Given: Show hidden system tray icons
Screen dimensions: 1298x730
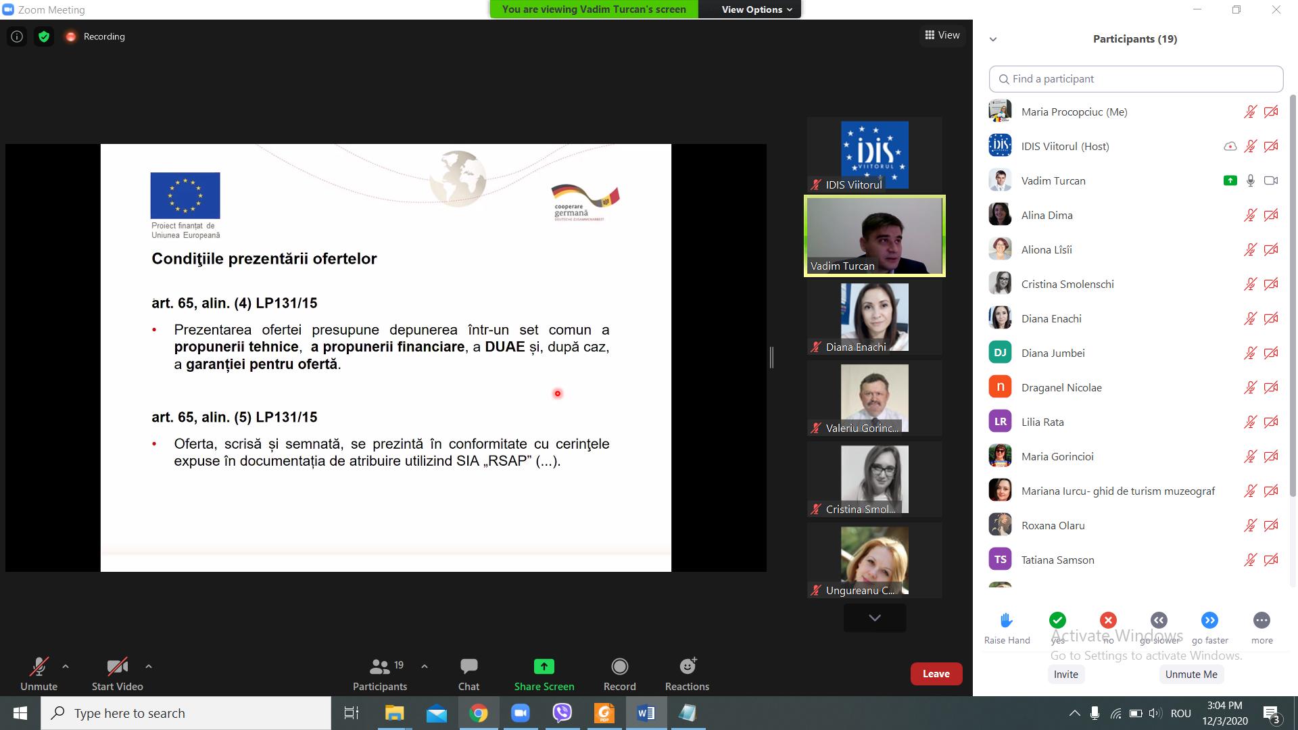Looking at the screenshot, I should (x=1074, y=713).
